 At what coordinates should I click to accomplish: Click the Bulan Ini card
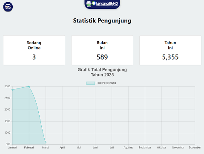click(x=102, y=50)
